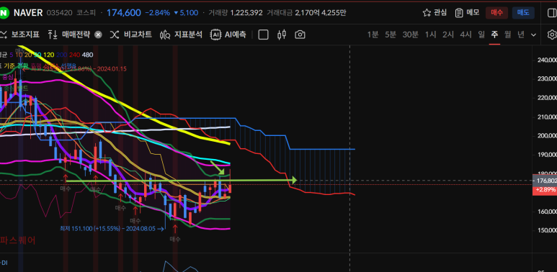The width and height of the screenshot is (557, 272).
Task: Toggle the red 240 moving average legend
Action: 74,55
